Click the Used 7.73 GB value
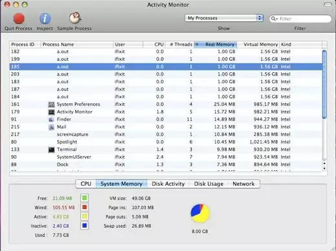Viewport: 336px width, 251px height. (61, 236)
